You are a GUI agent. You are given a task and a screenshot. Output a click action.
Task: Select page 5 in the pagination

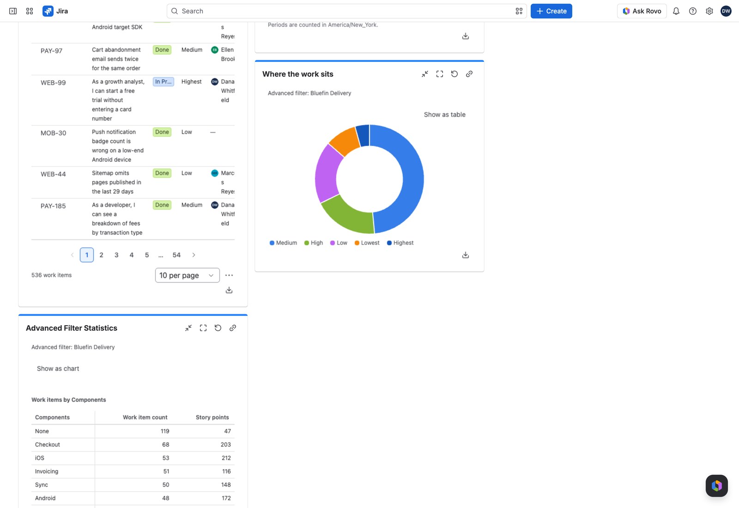click(147, 255)
